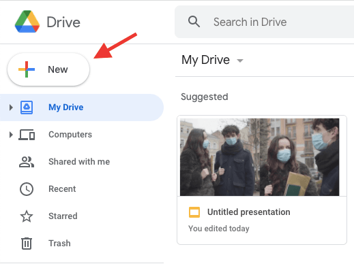
Task: Click the Trash bin icon
Action: click(x=27, y=244)
